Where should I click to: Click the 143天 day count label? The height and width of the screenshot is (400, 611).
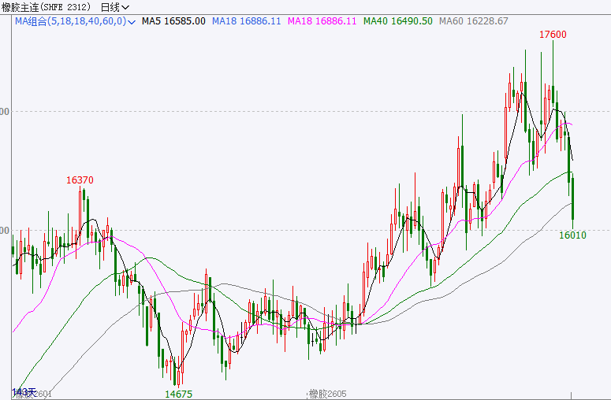click(22, 391)
